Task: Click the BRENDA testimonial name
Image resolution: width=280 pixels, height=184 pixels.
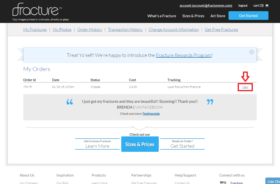Action: (125, 107)
